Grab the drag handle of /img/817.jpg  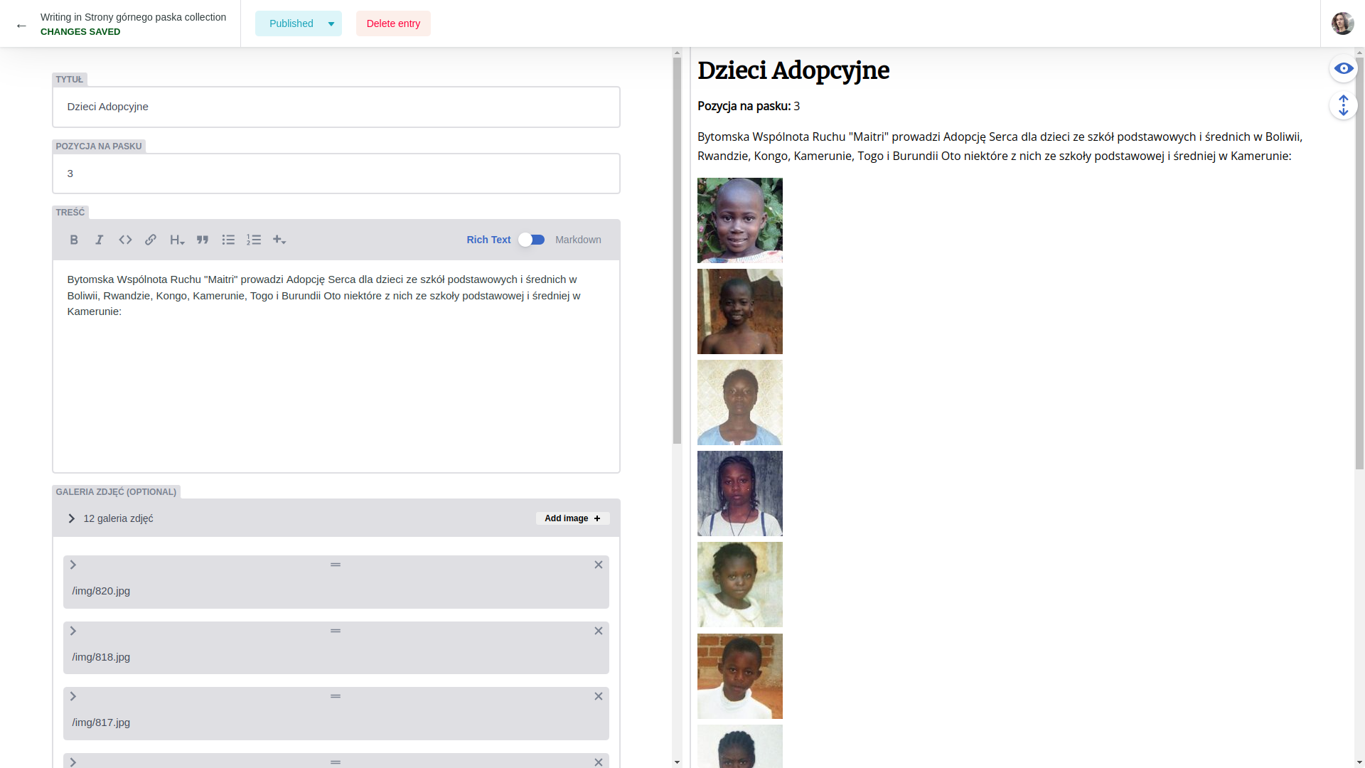pyautogui.click(x=336, y=696)
